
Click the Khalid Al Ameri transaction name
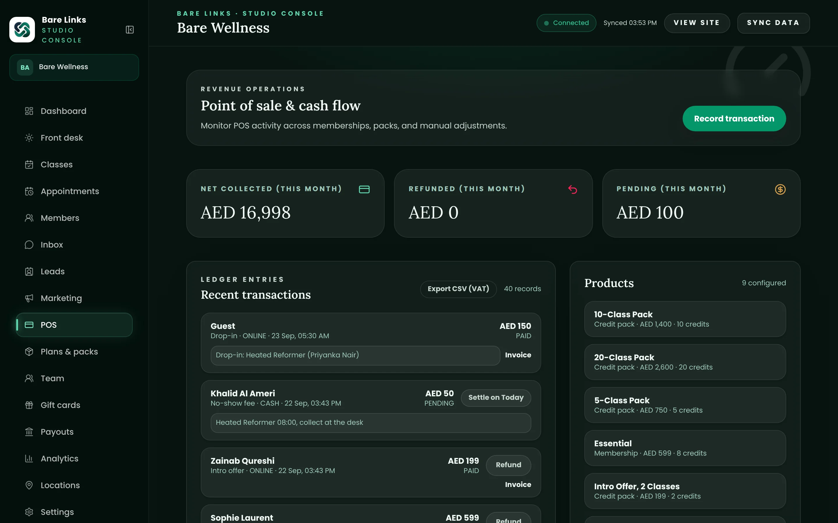242,393
